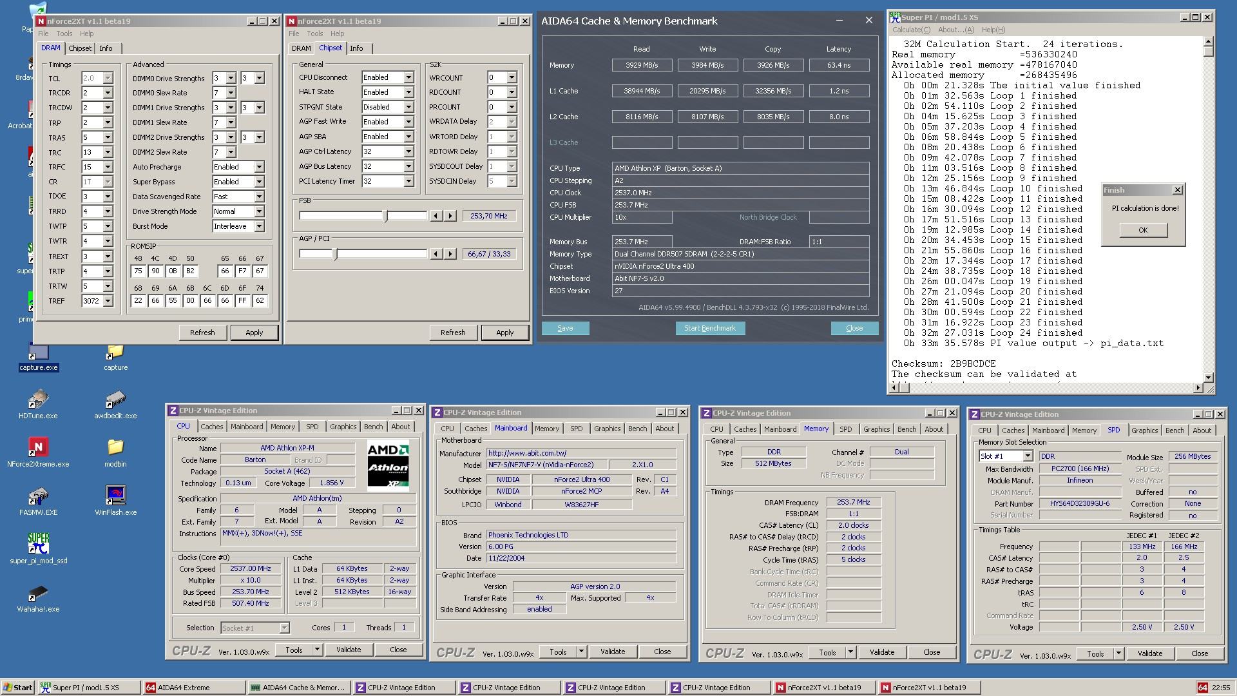
Task: Click Apply in left nForce2XT DRAM window
Action: (x=254, y=333)
